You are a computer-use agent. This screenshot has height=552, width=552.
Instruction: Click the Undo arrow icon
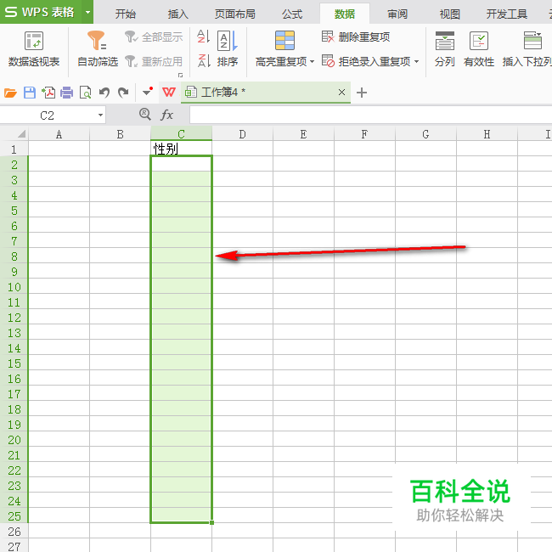(104, 93)
